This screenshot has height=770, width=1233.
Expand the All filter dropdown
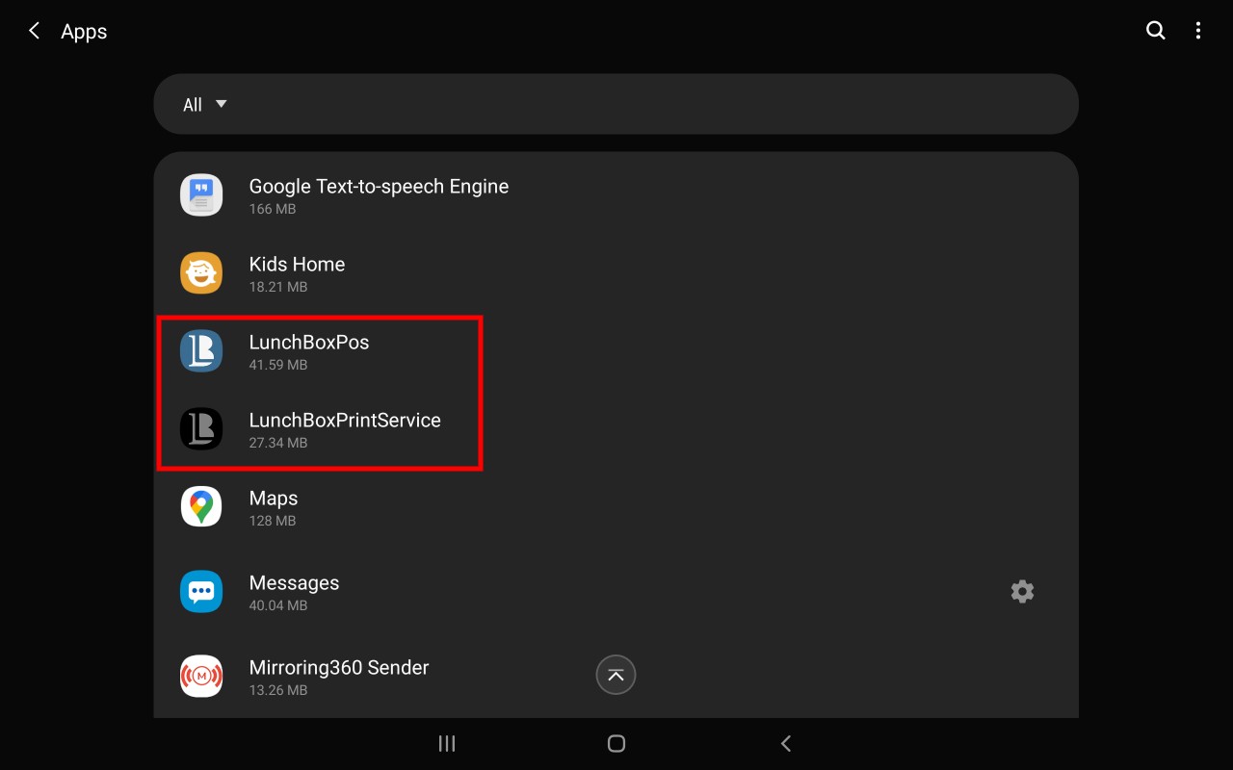(x=205, y=104)
